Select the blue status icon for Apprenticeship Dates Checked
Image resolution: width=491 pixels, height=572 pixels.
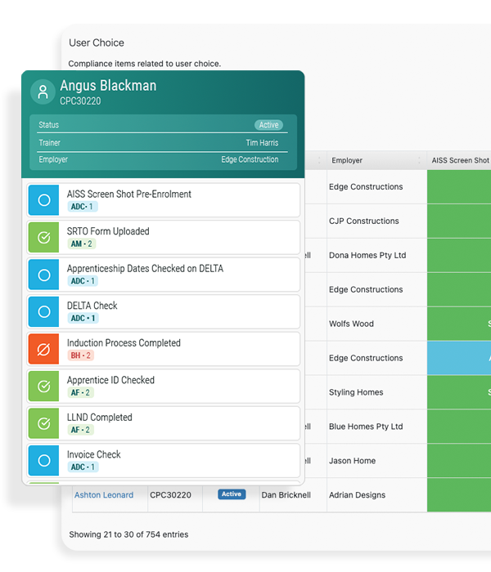pyautogui.click(x=44, y=275)
